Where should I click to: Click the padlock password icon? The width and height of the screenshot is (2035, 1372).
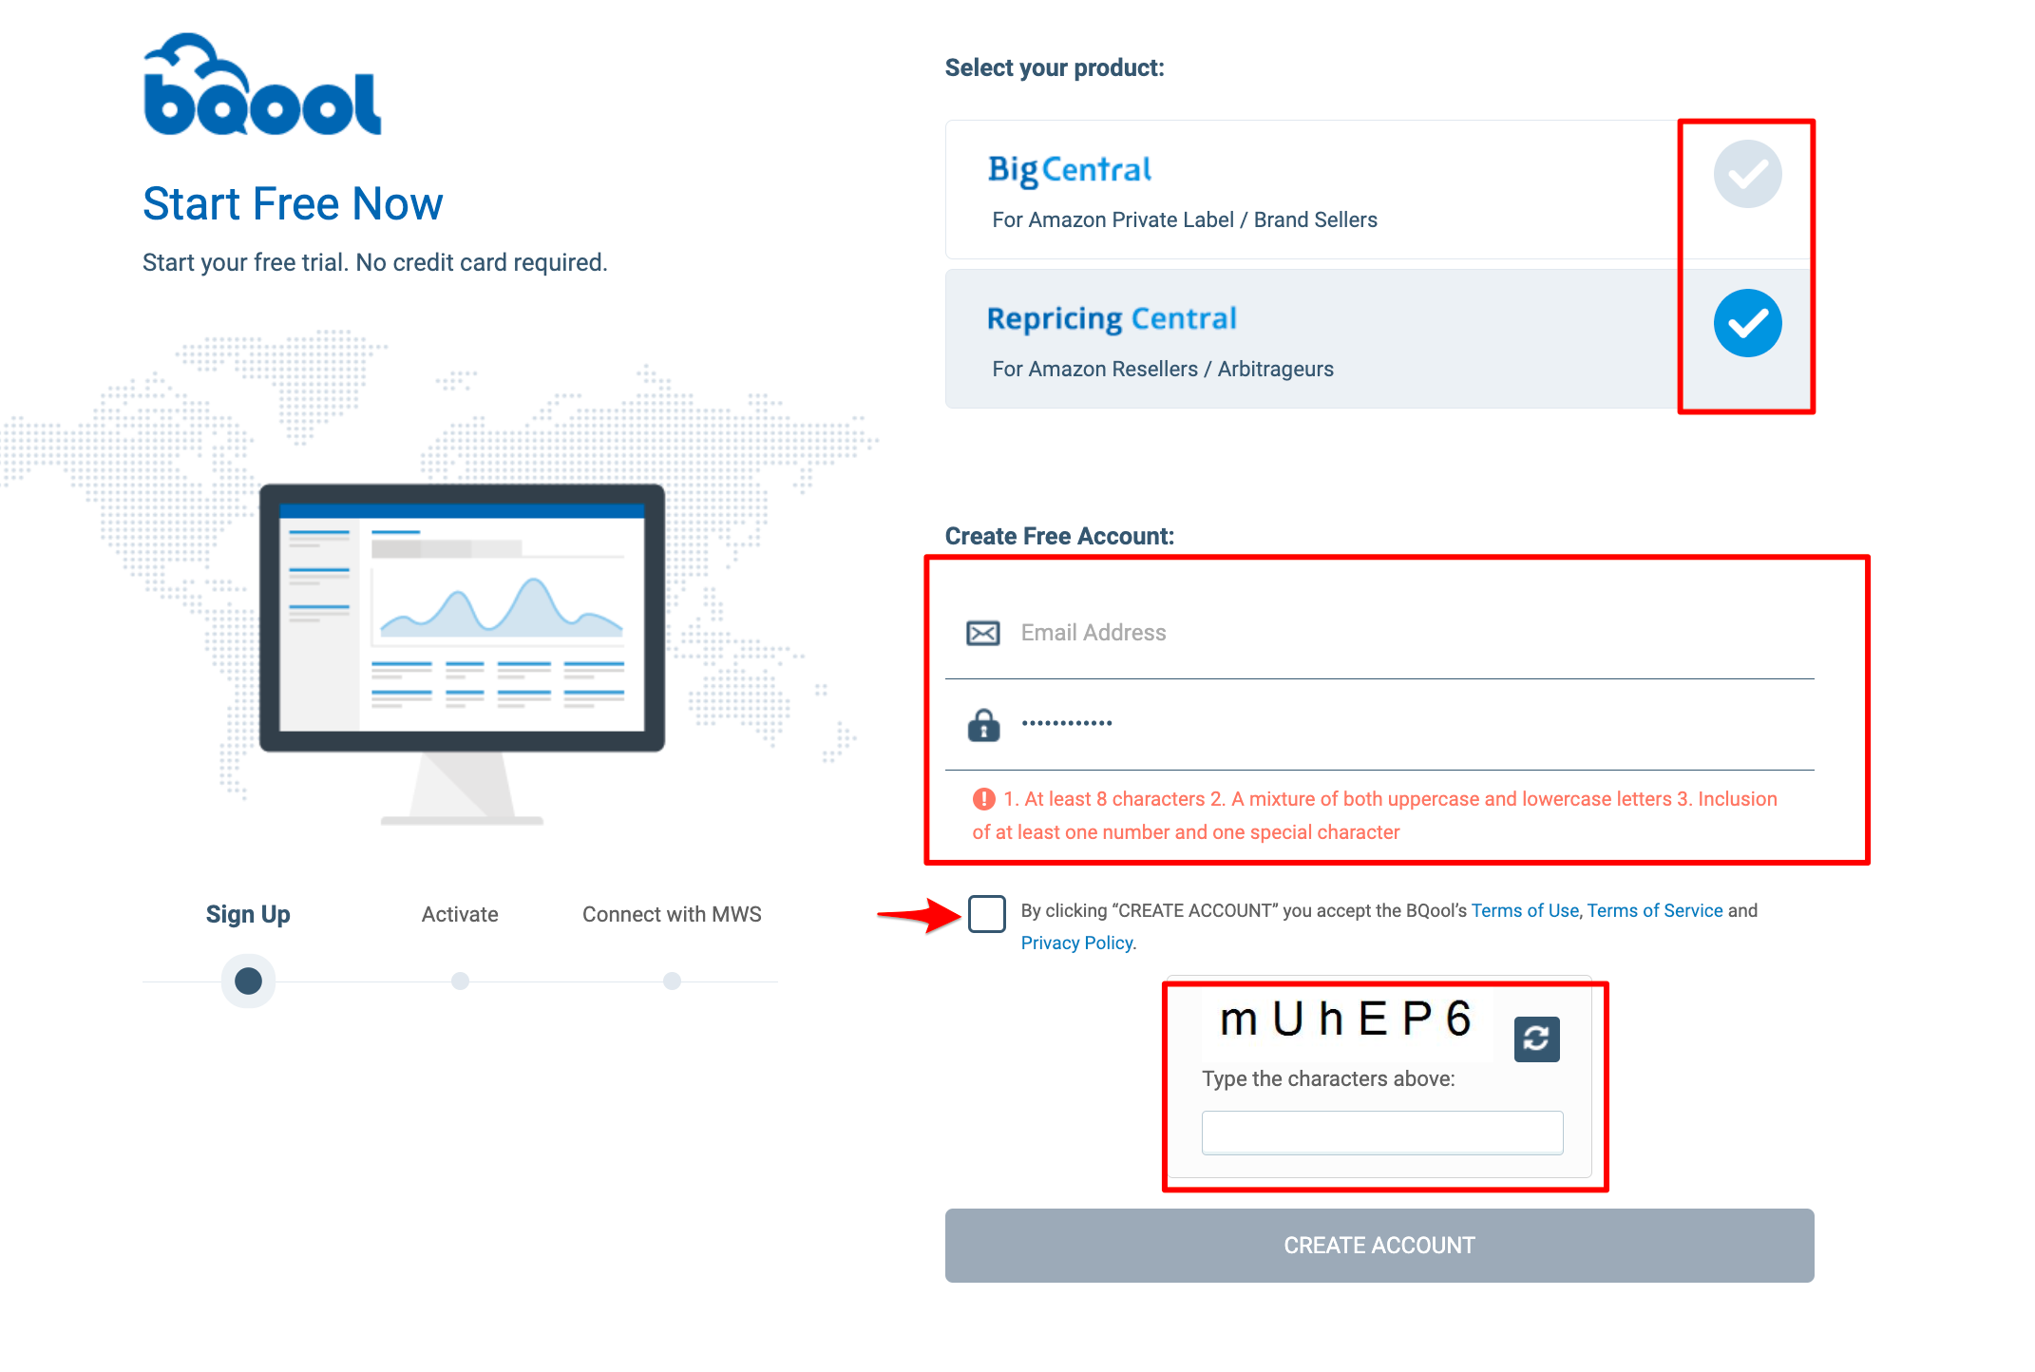click(983, 725)
